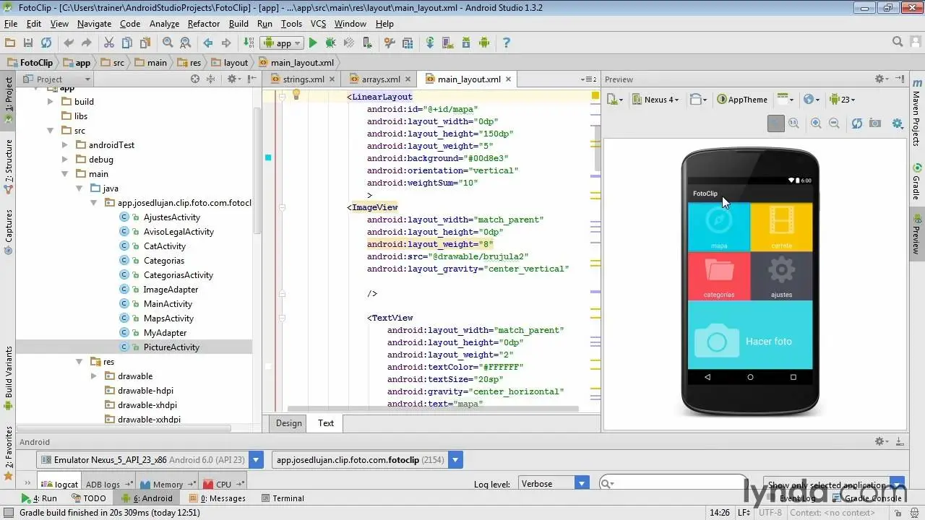This screenshot has height=520, width=925.
Task: Click the lightbulb intention icon in the editor
Action: click(296, 95)
